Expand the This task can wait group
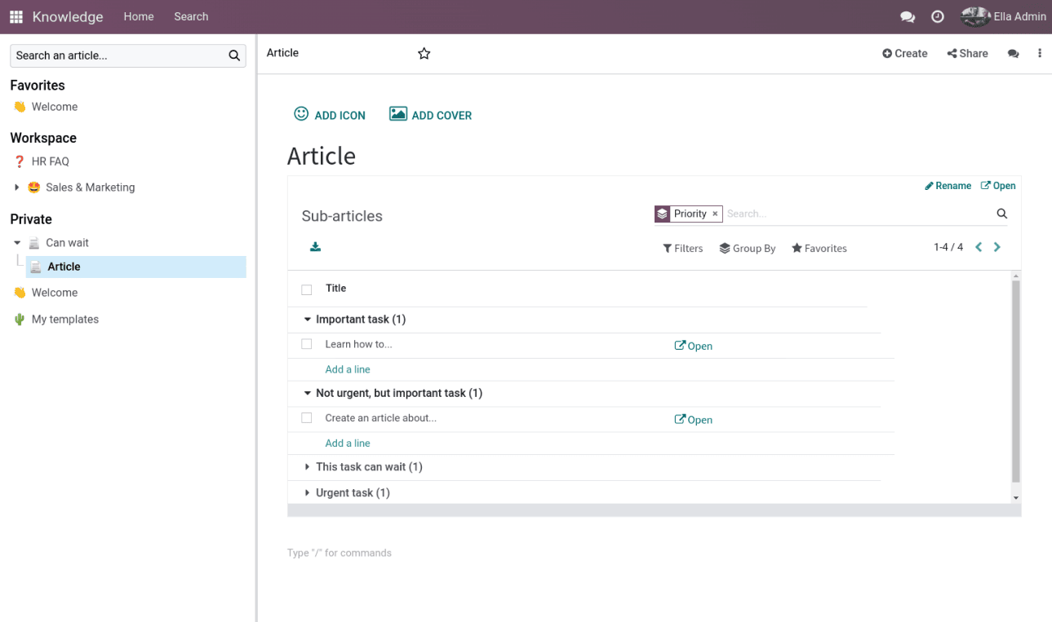The image size is (1052, 622). pos(363,467)
